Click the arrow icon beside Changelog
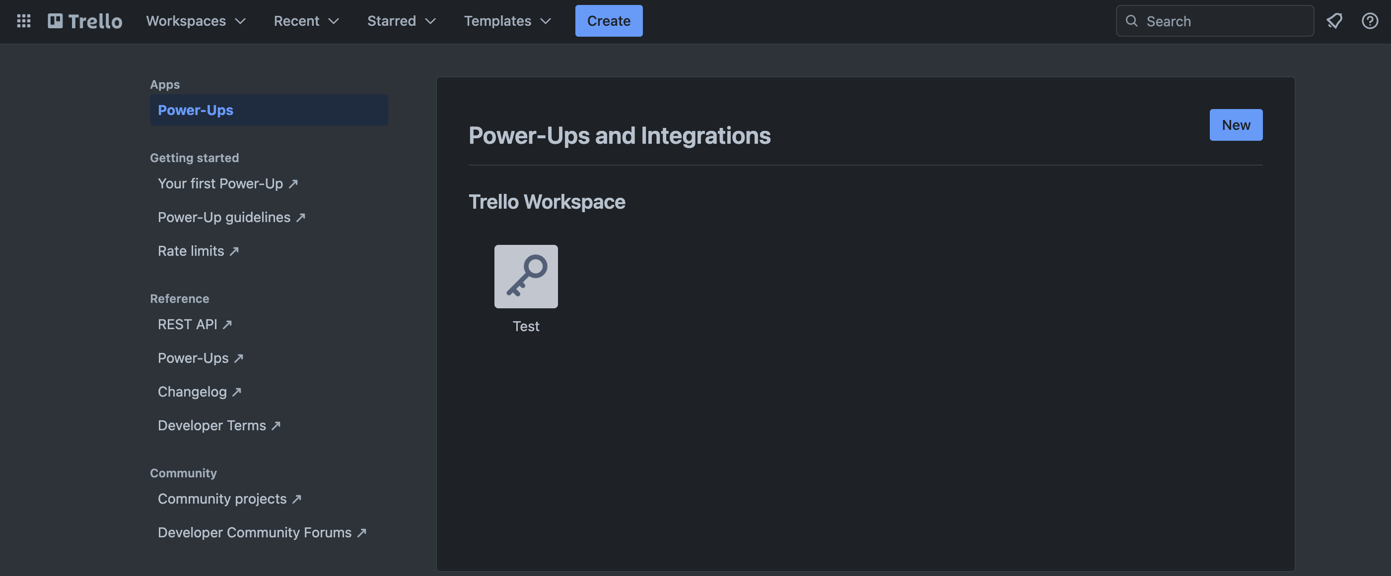The image size is (1391, 576). coord(236,392)
